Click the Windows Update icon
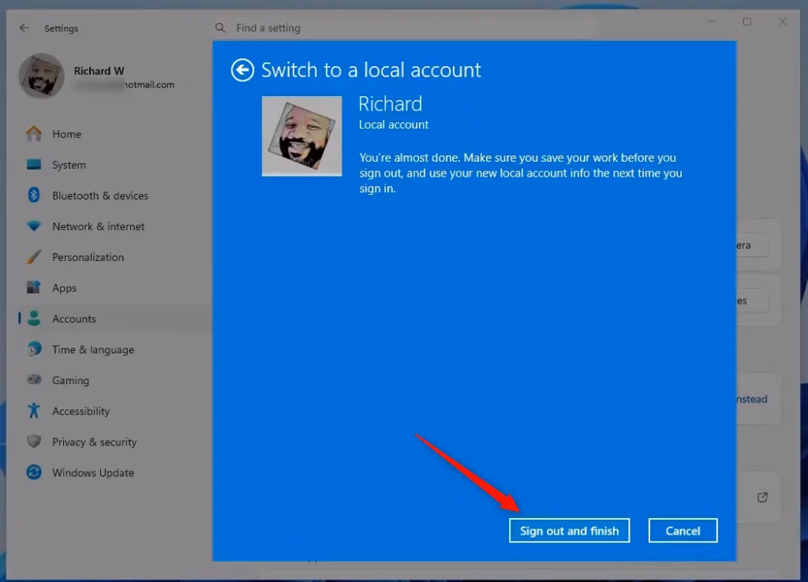Viewport: 808px width, 582px height. click(34, 473)
